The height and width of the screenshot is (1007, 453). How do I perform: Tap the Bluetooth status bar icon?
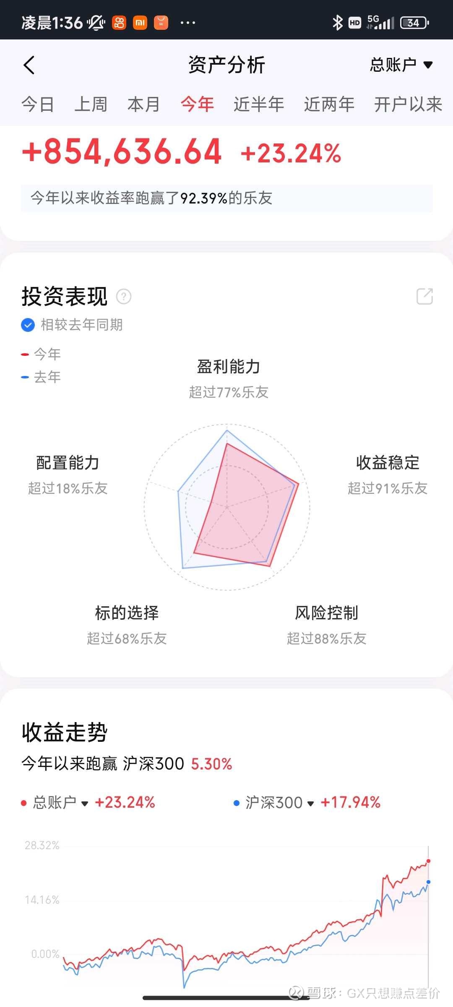(x=337, y=23)
